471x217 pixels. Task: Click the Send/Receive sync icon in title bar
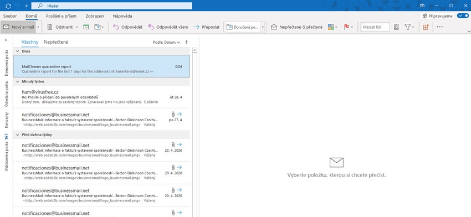coord(8,6)
